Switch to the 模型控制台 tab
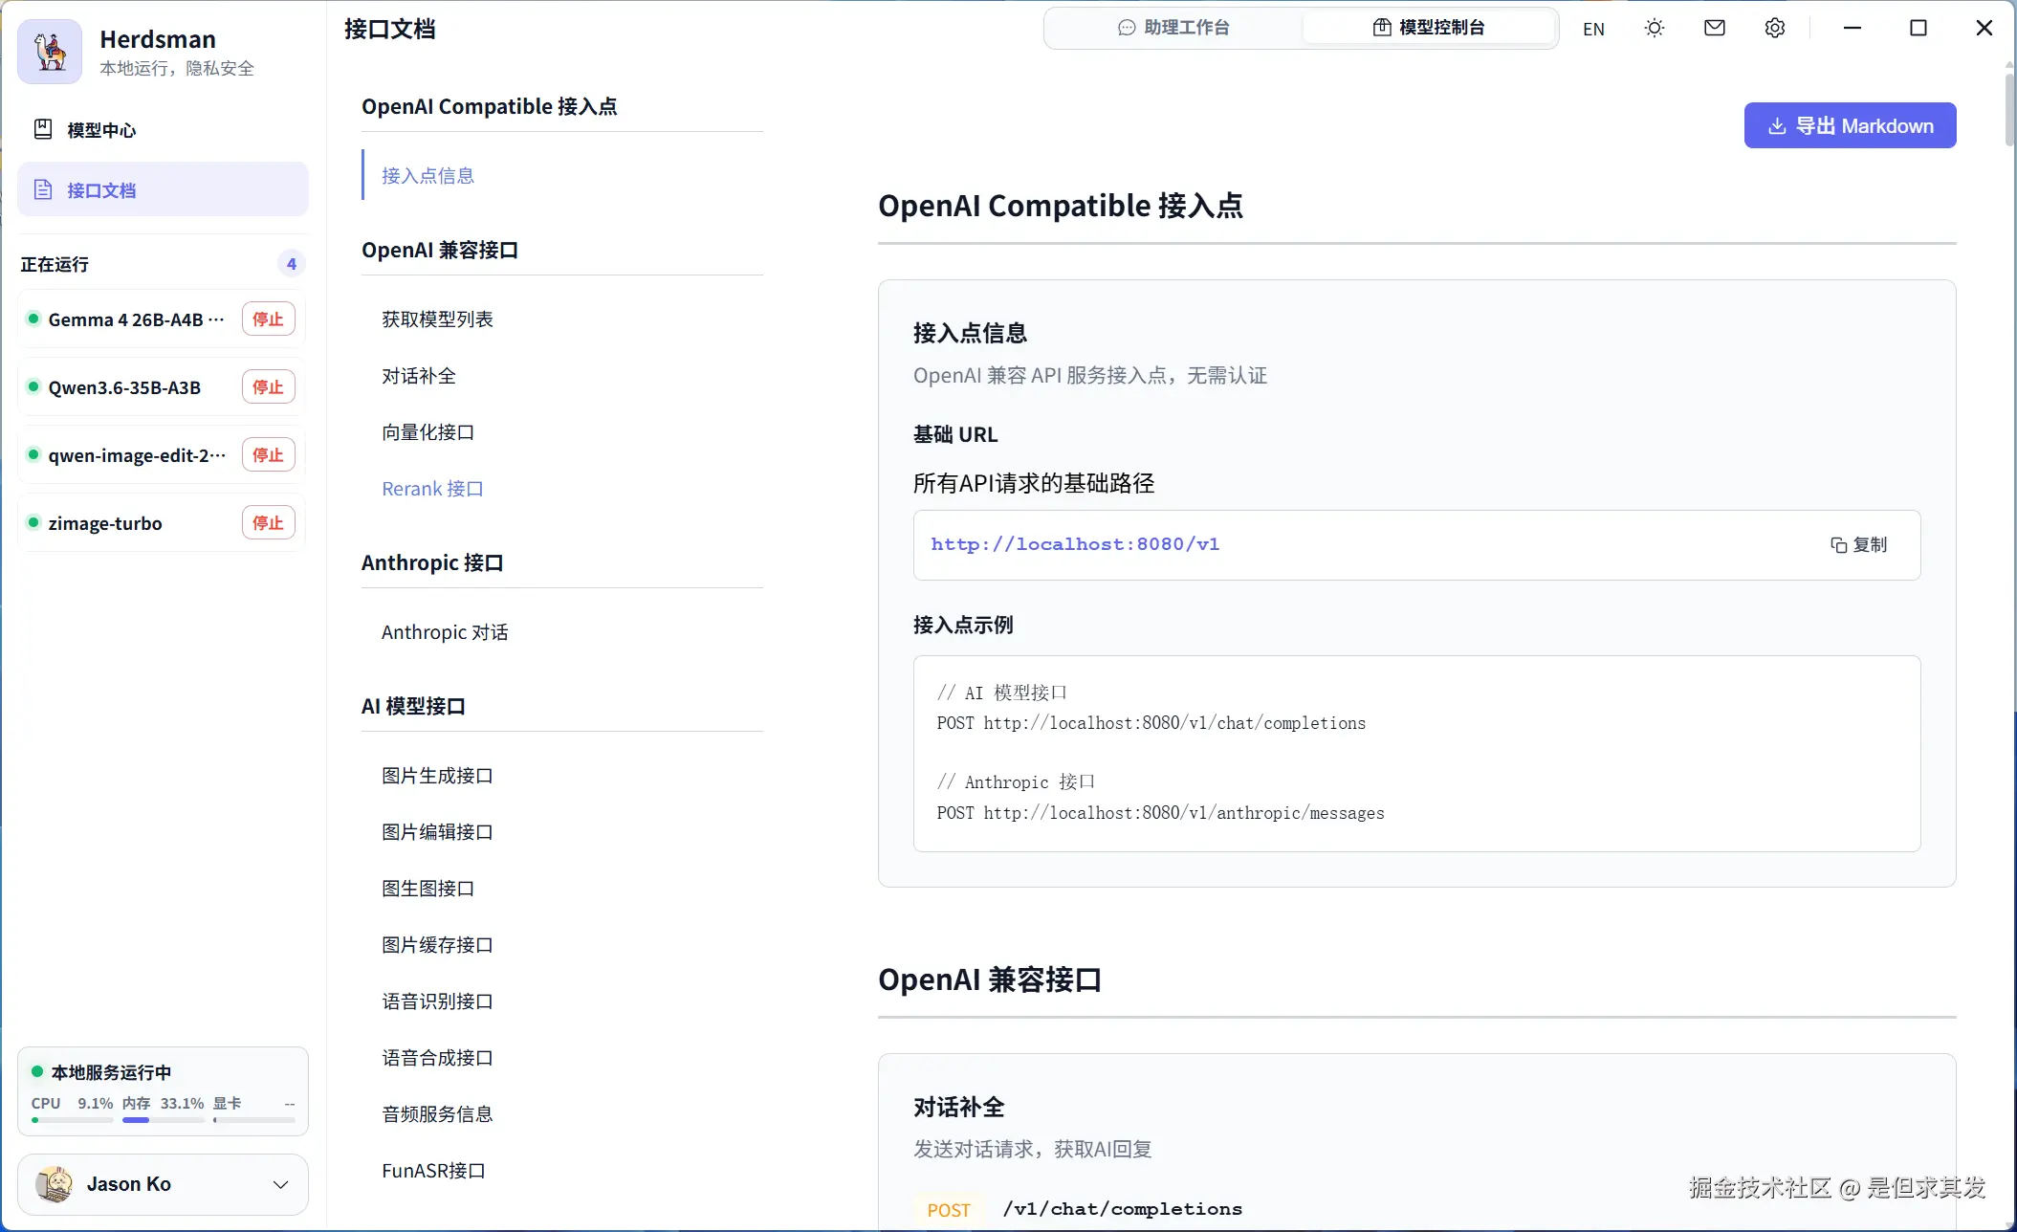Screen dimensions: 2017x1232 (1429, 28)
